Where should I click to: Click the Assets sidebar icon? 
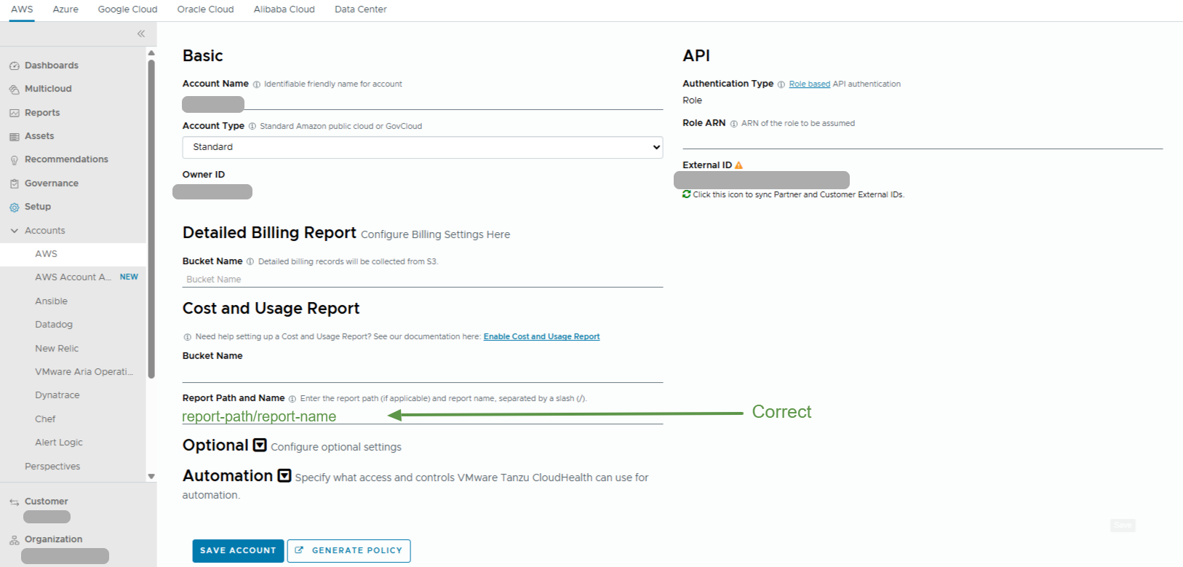click(x=14, y=136)
